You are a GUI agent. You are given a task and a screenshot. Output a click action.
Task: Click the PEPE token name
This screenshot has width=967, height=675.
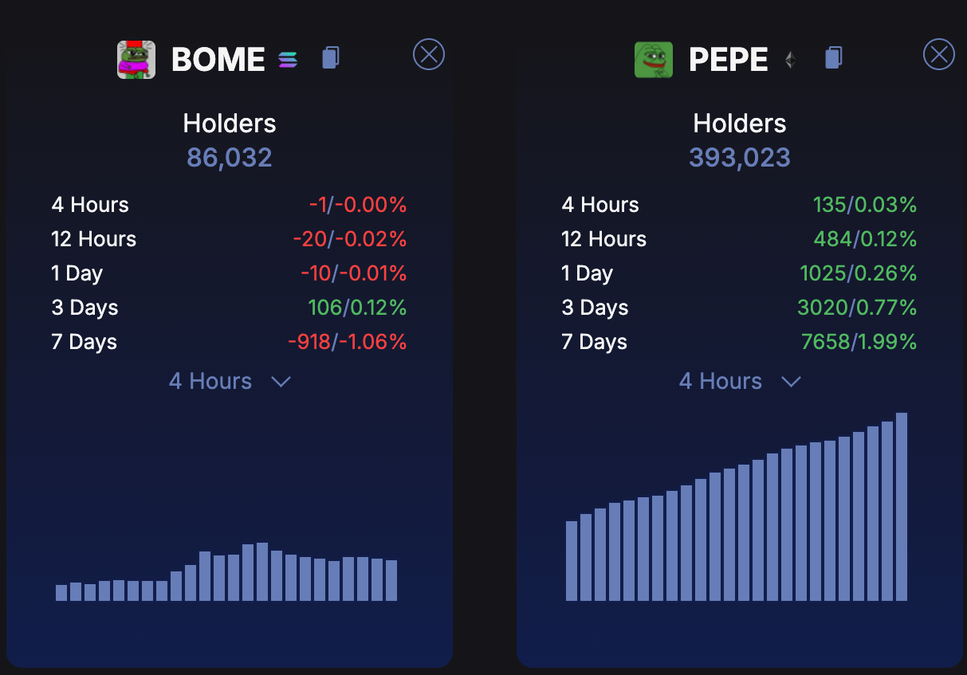(728, 60)
